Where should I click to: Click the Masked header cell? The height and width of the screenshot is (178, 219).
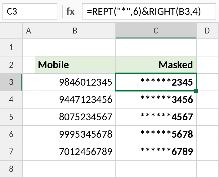pyautogui.click(x=156, y=65)
